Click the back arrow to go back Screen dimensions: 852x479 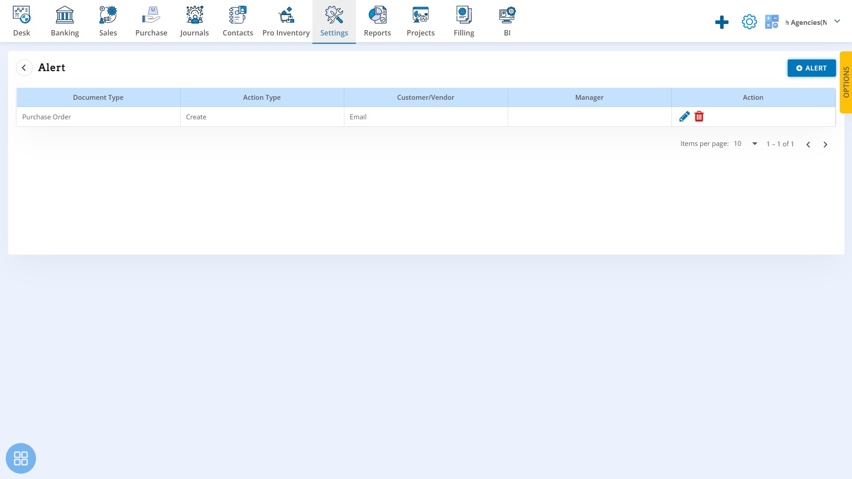(x=24, y=67)
